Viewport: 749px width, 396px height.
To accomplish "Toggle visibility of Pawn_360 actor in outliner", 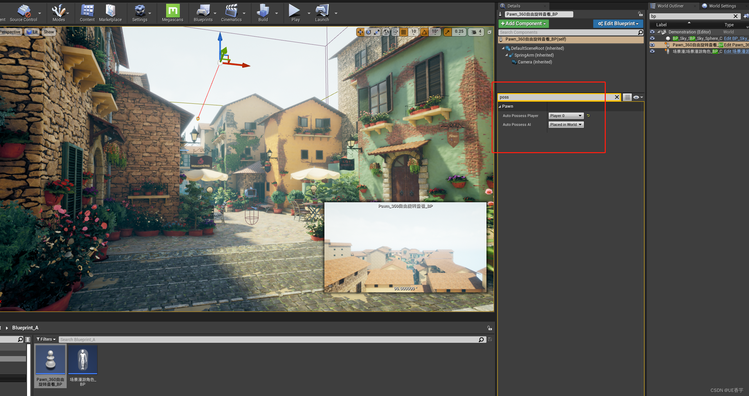I will (x=652, y=45).
